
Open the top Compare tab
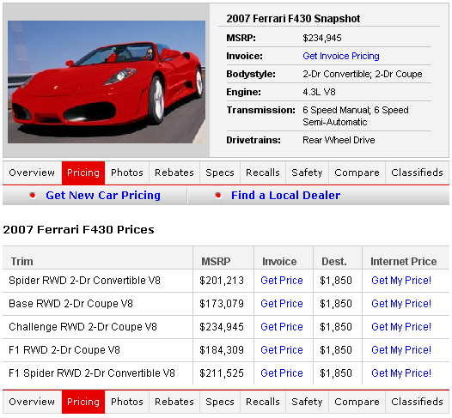click(x=357, y=173)
